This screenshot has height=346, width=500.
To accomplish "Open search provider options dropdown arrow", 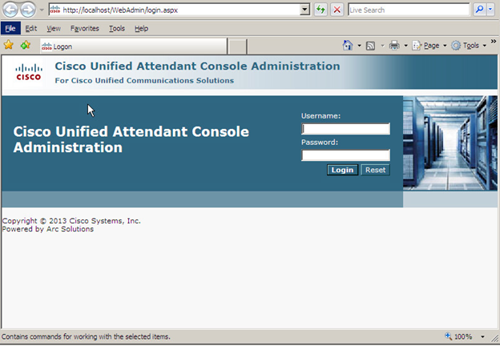I will click(x=490, y=10).
